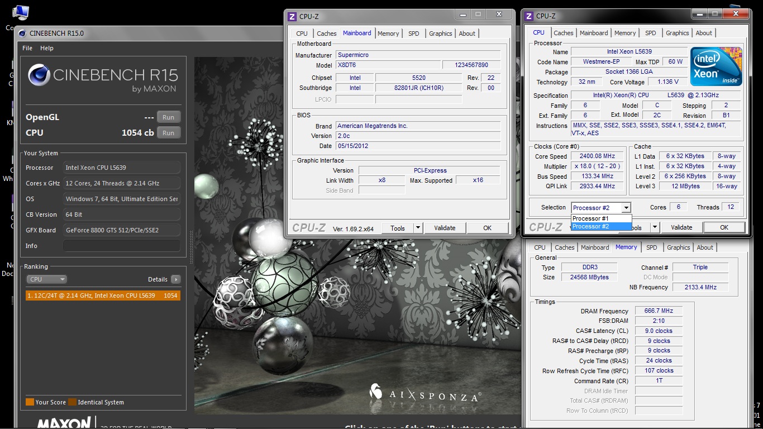Switch to About tab in processor CPU-Z window
This screenshot has height=429, width=763.
point(704,33)
